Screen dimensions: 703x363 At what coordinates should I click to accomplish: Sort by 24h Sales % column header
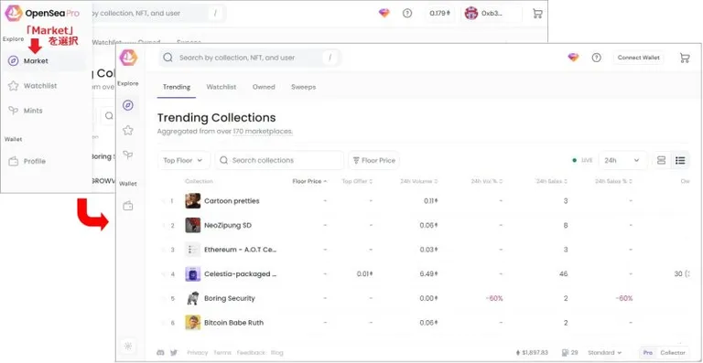[613, 181]
